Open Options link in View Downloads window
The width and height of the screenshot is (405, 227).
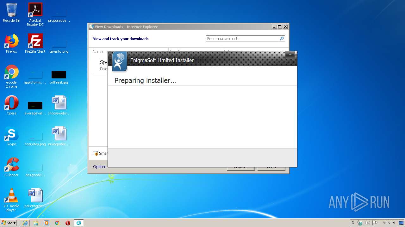100,166
